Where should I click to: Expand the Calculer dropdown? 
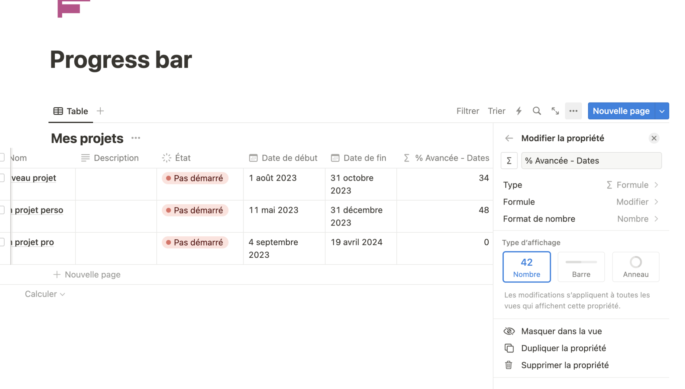(x=45, y=294)
